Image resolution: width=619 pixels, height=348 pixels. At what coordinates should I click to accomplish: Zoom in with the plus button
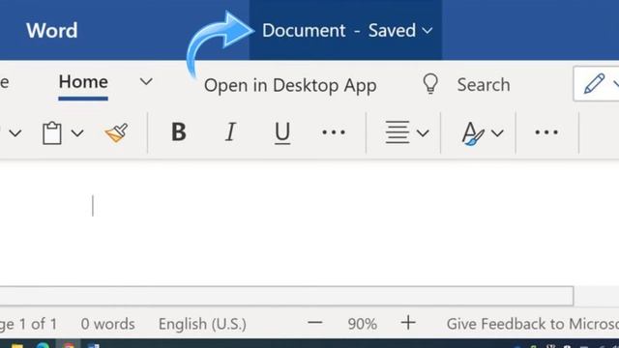click(x=408, y=323)
